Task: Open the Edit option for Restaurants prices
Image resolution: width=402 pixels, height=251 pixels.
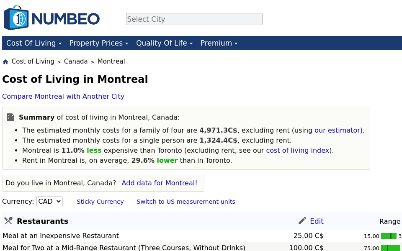Action: (317, 221)
